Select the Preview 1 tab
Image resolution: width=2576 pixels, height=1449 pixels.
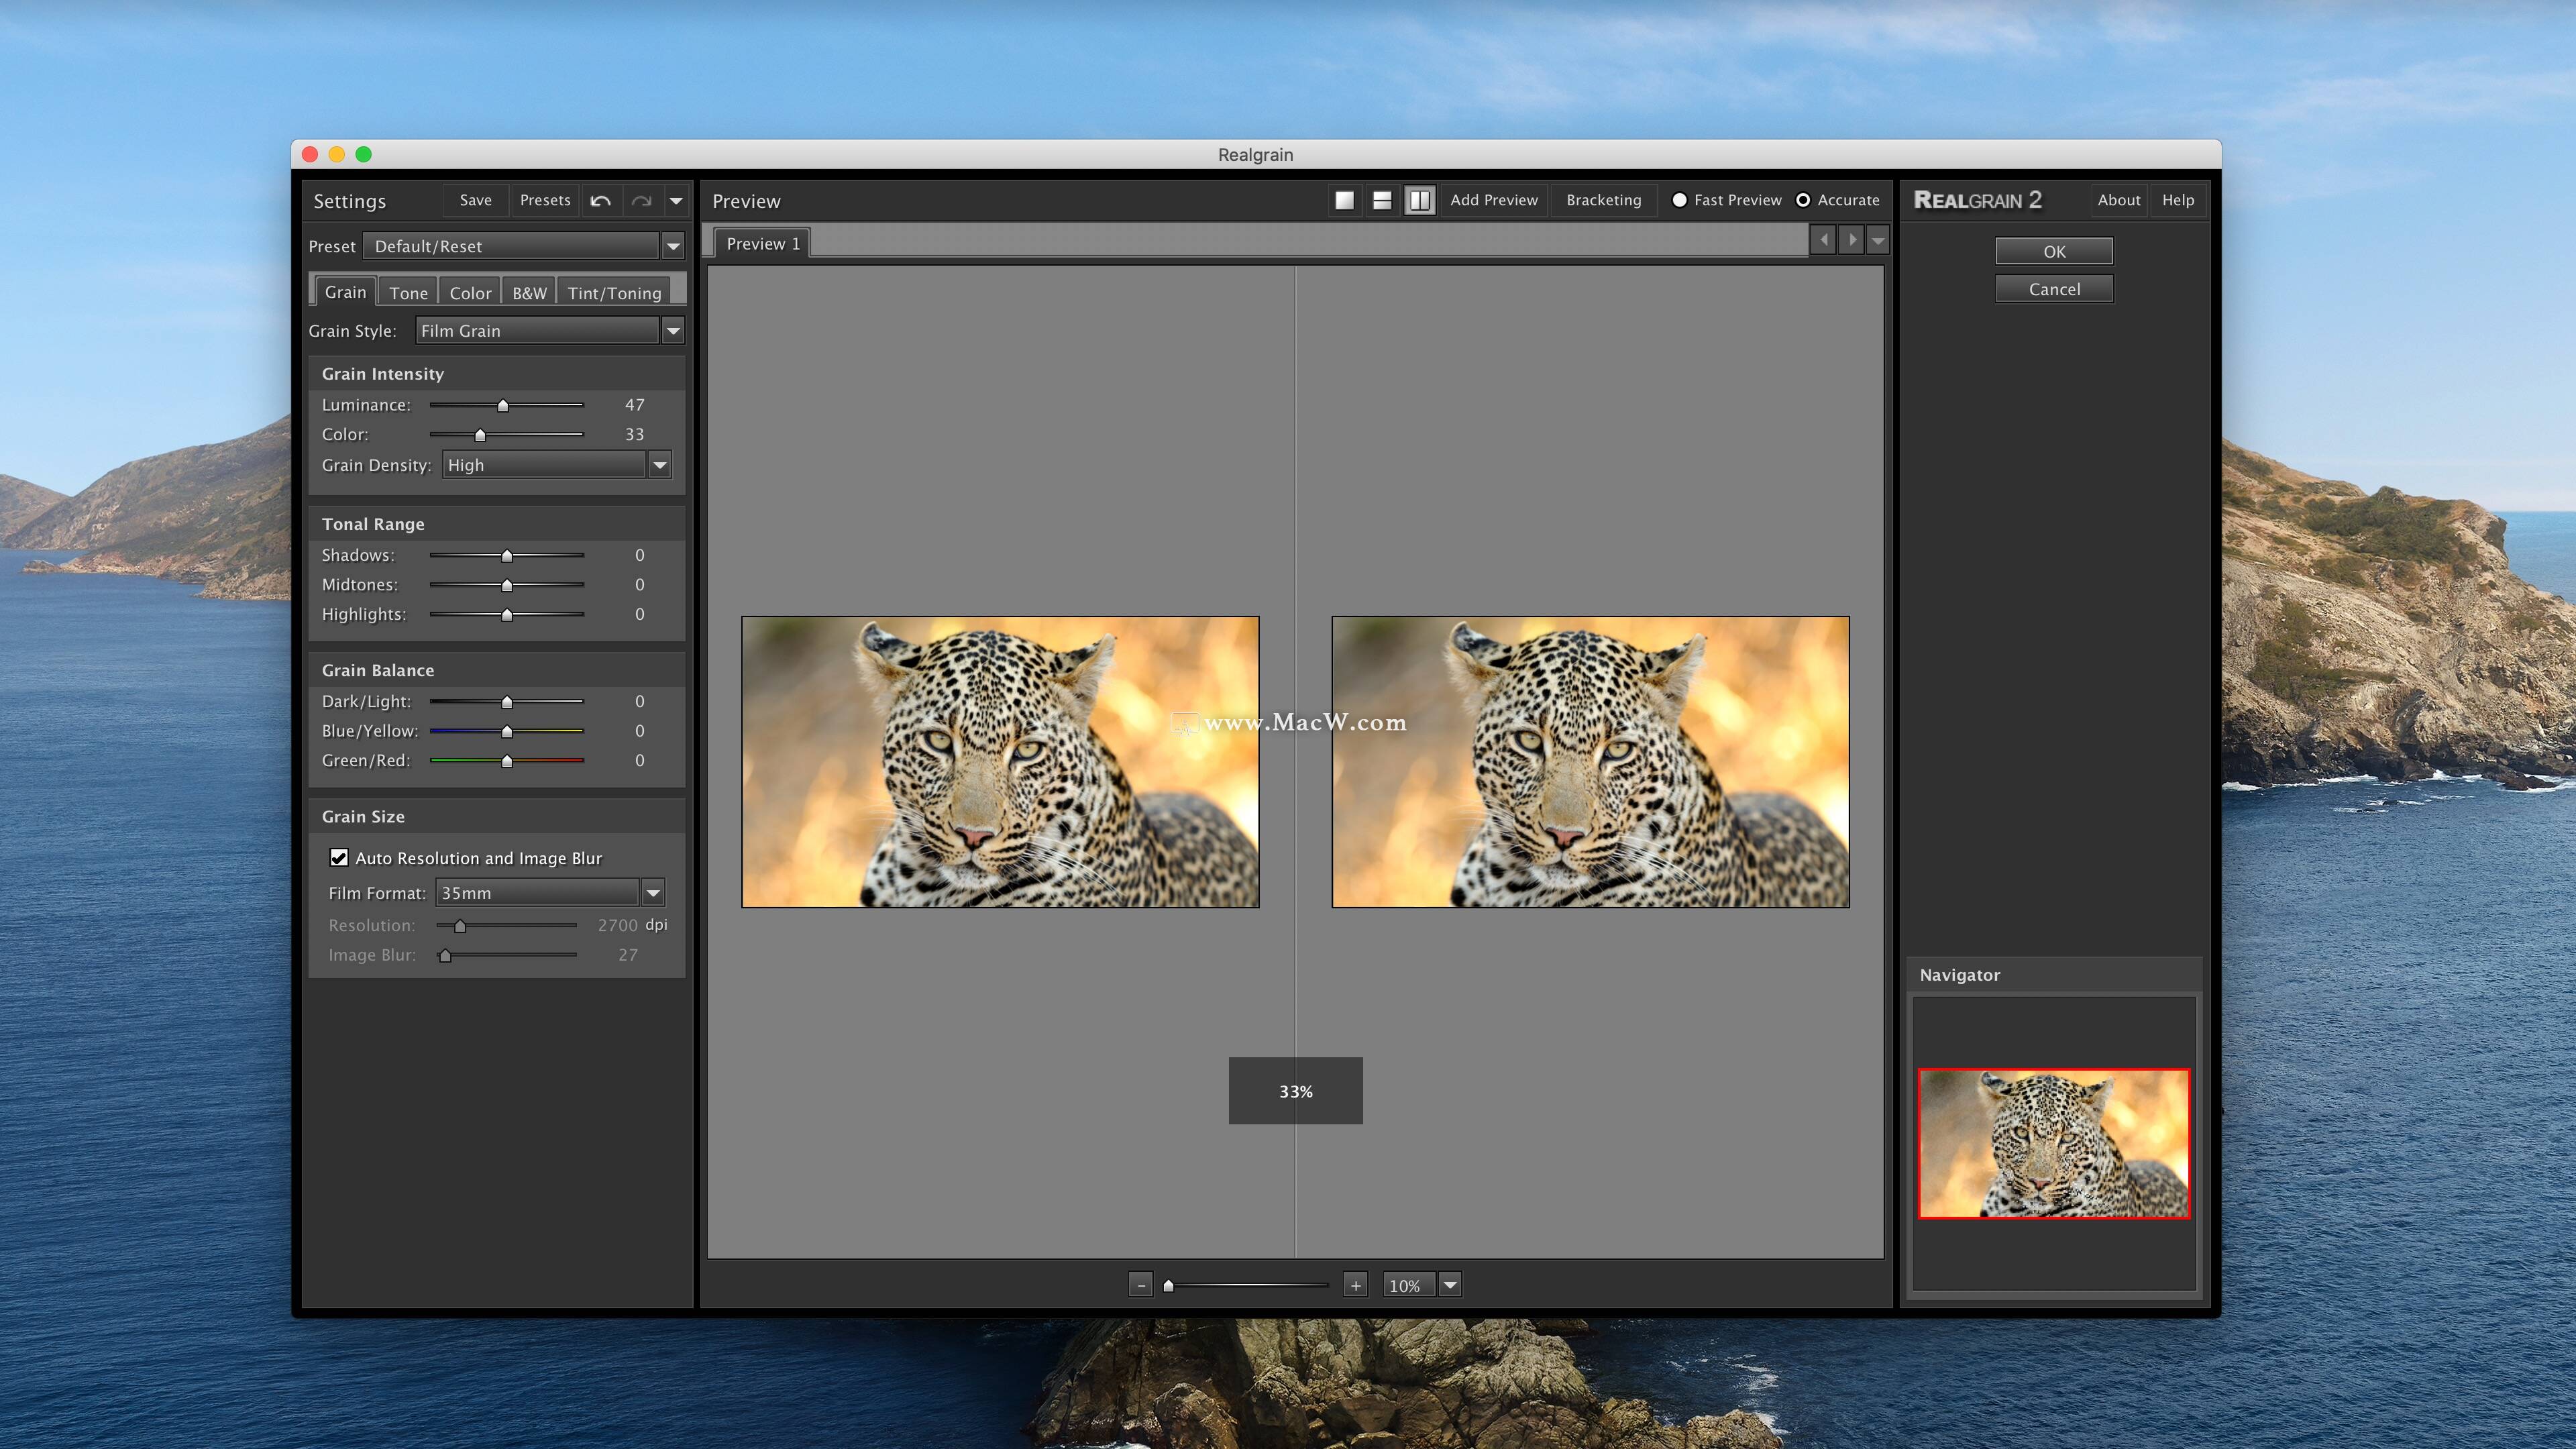pyautogui.click(x=763, y=244)
